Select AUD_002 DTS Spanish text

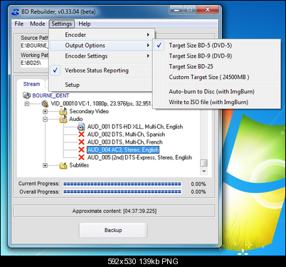(x=126, y=135)
